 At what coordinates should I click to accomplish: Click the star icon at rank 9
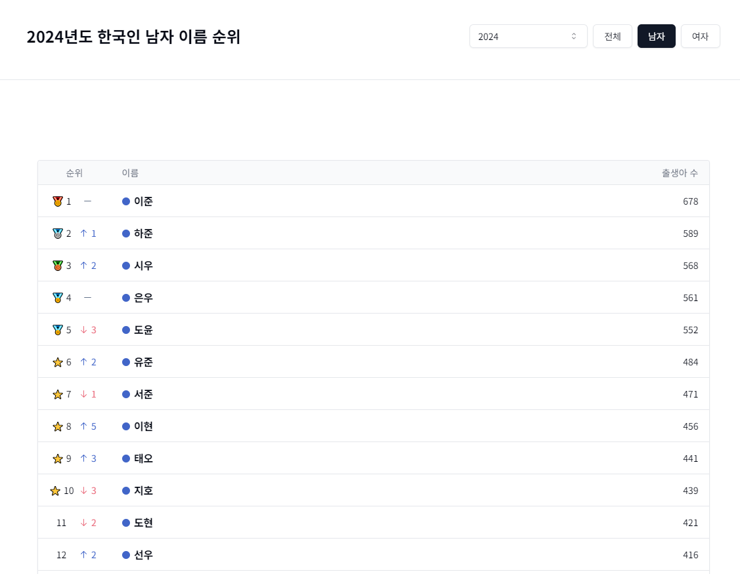[x=58, y=459]
